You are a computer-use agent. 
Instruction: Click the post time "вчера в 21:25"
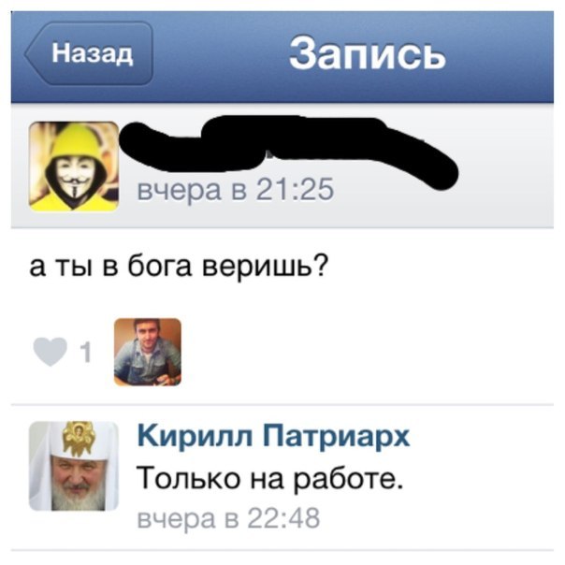click(x=236, y=190)
